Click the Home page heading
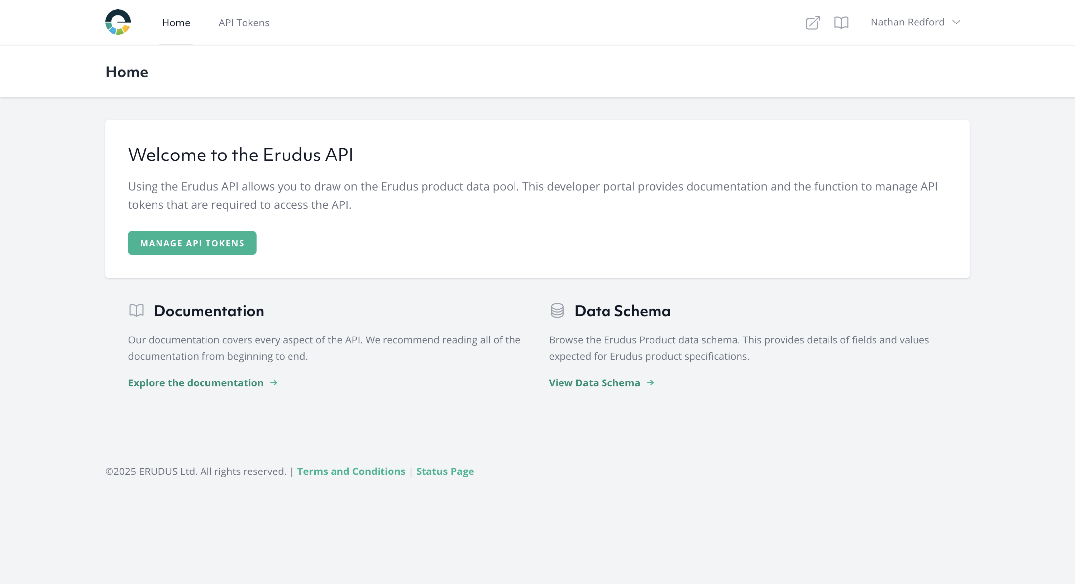This screenshot has width=1075, height=584. point(126,72)
